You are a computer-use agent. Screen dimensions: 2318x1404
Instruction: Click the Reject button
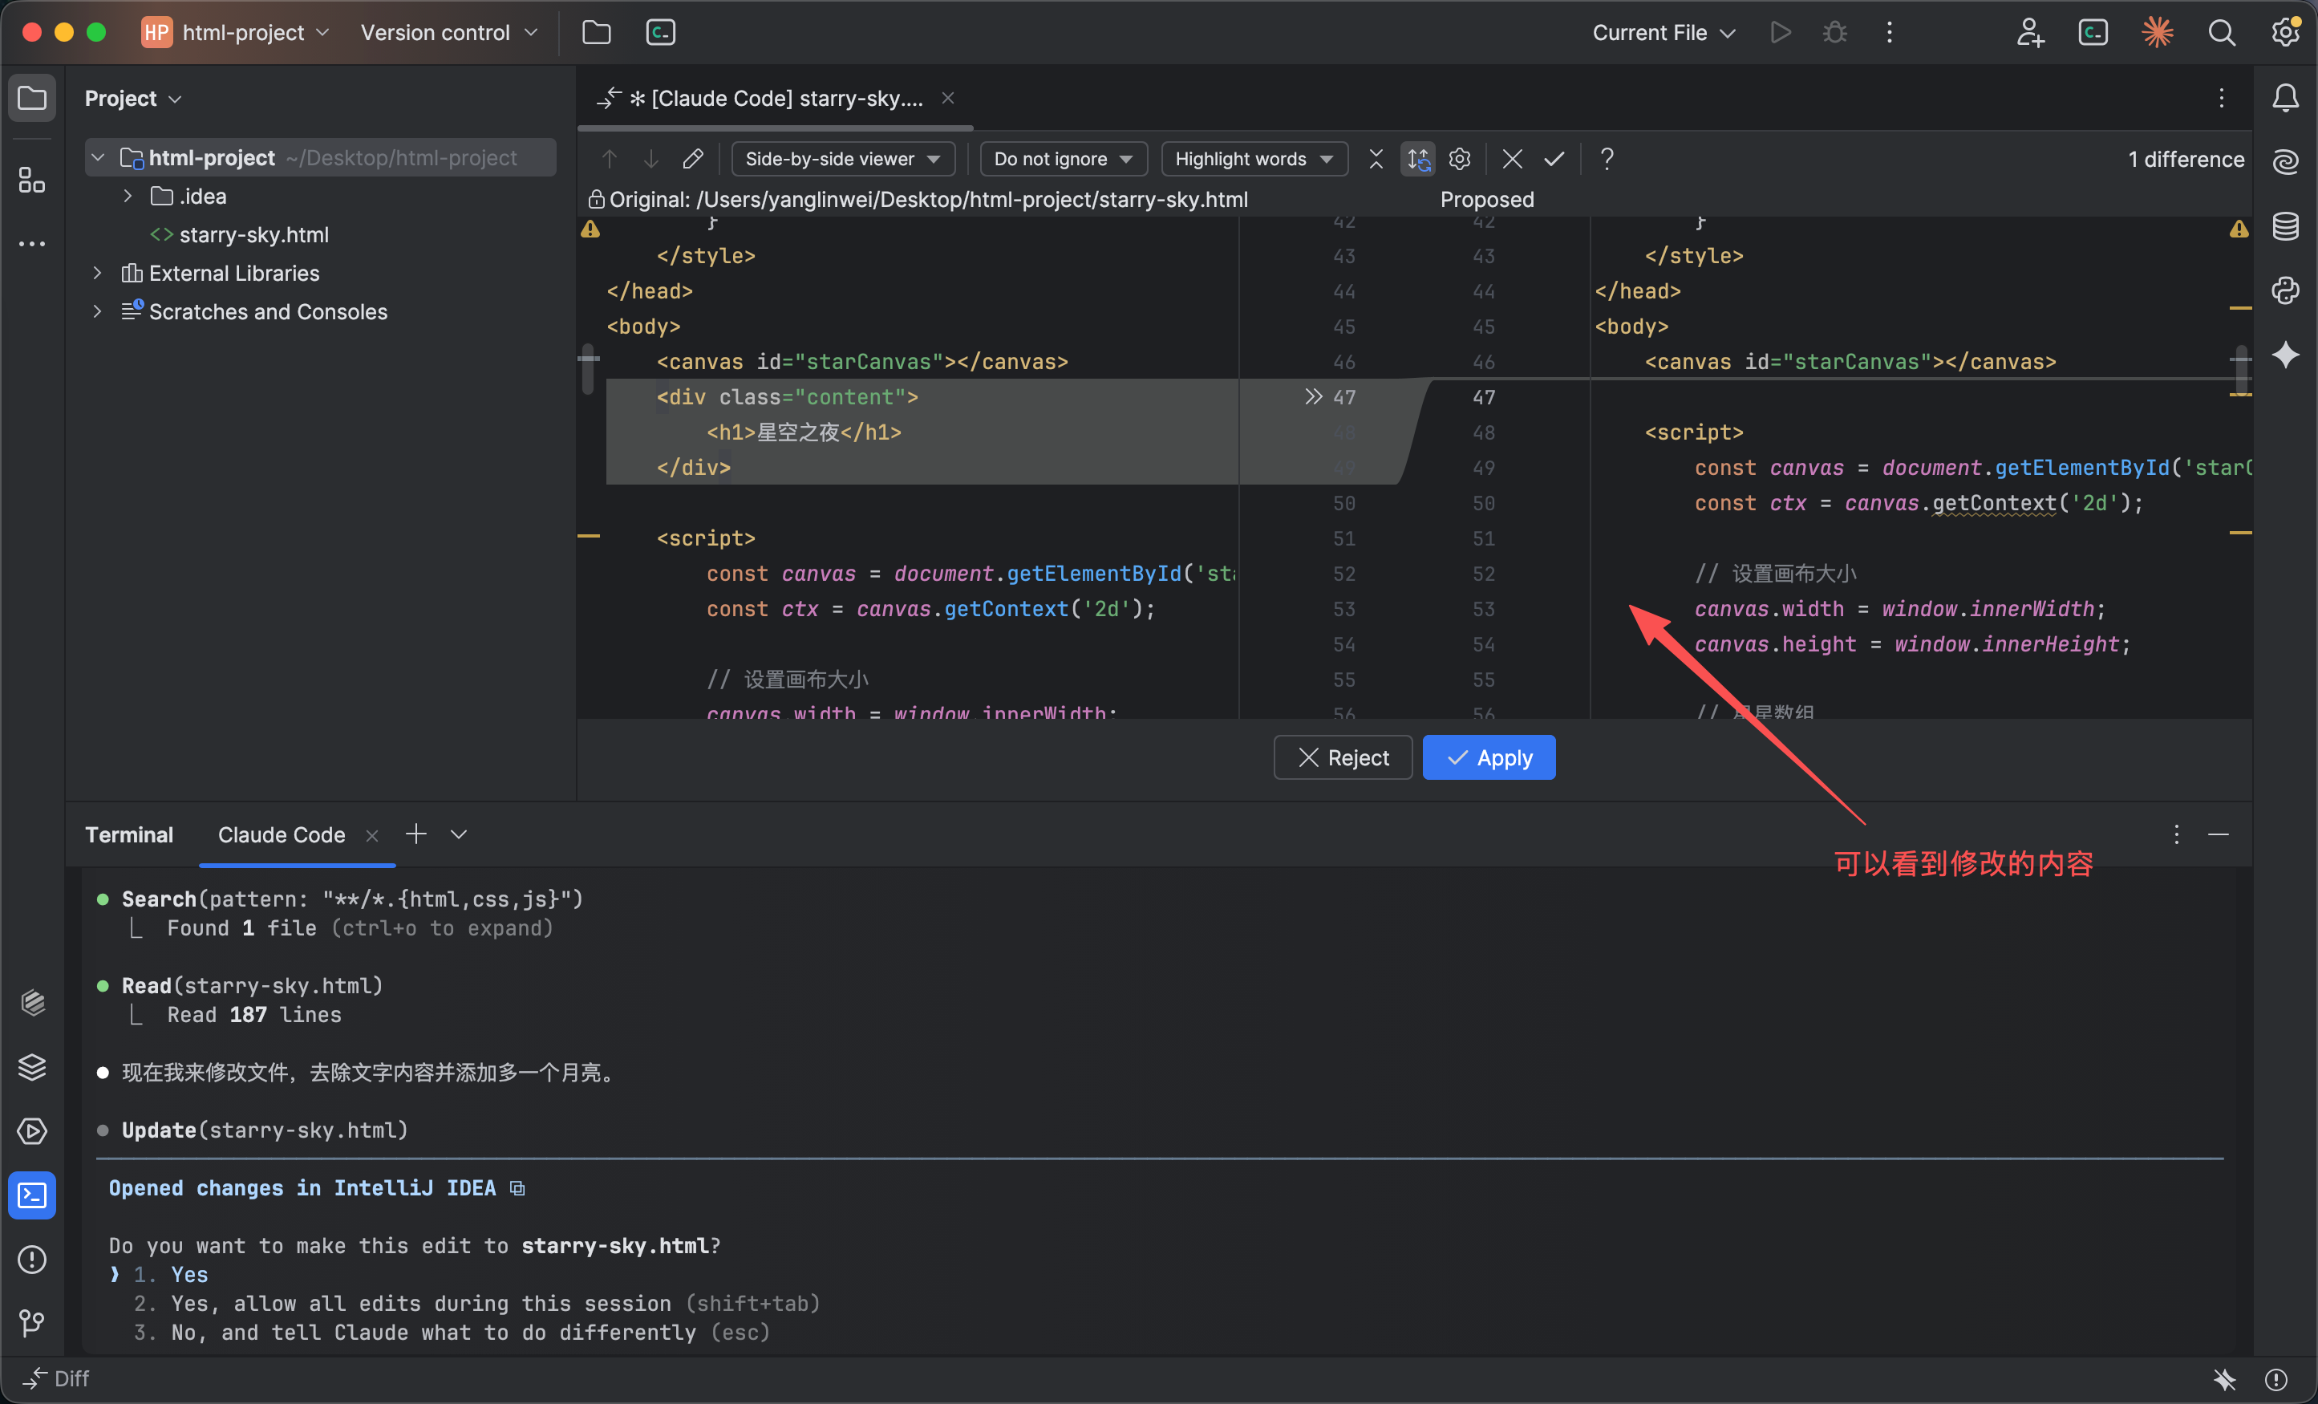pos(1343,757)
